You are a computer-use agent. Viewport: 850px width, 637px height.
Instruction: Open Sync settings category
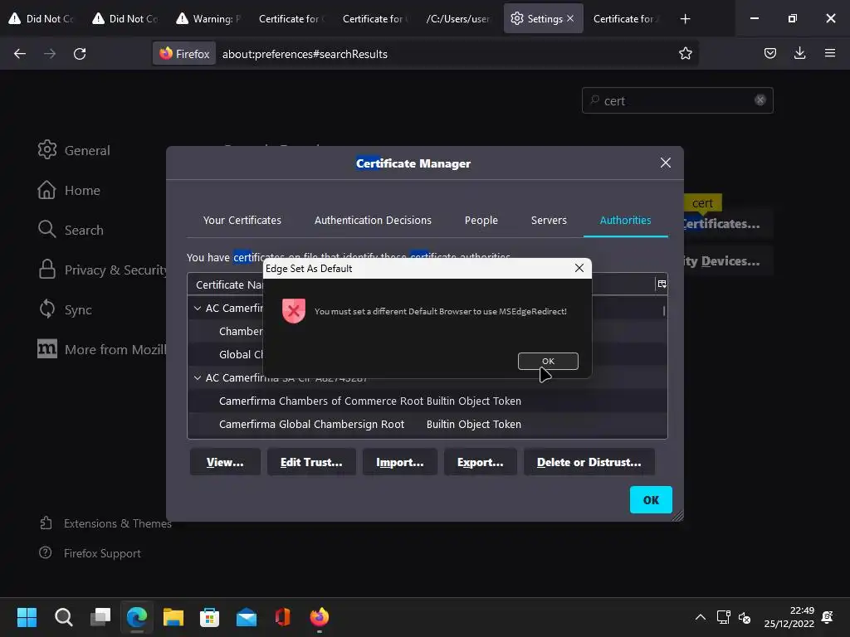65,309
